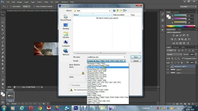Screen dimensions: 198x111
Task: Open the Filter menu
Action: click(46, 2)
